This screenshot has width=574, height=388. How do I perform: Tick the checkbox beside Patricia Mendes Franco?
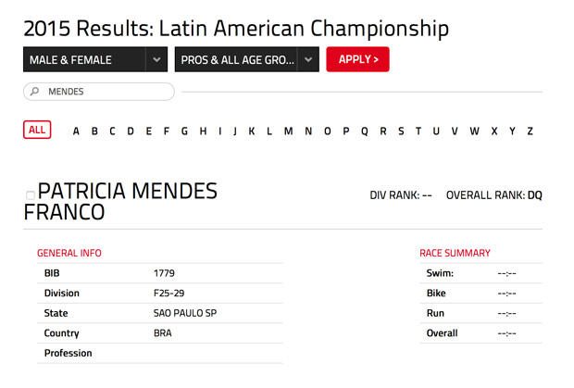31,195
